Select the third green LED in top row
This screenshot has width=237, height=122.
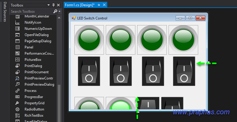tap(152, 40)
